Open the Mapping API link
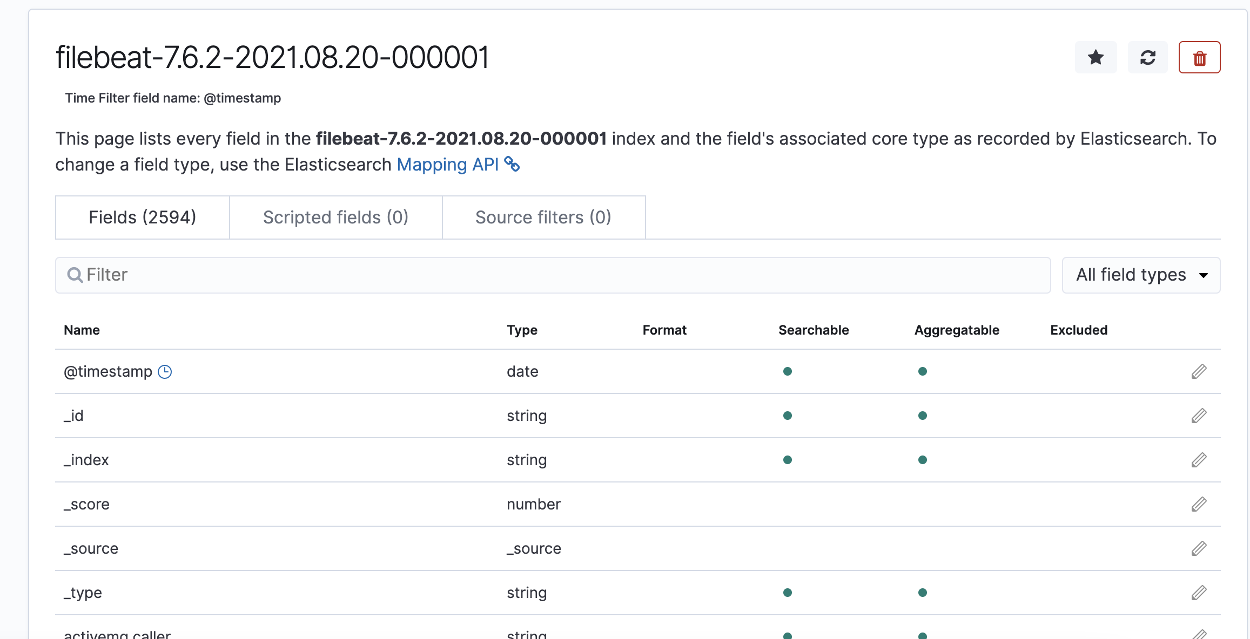1250x639 pixels. tap(448, 165)
